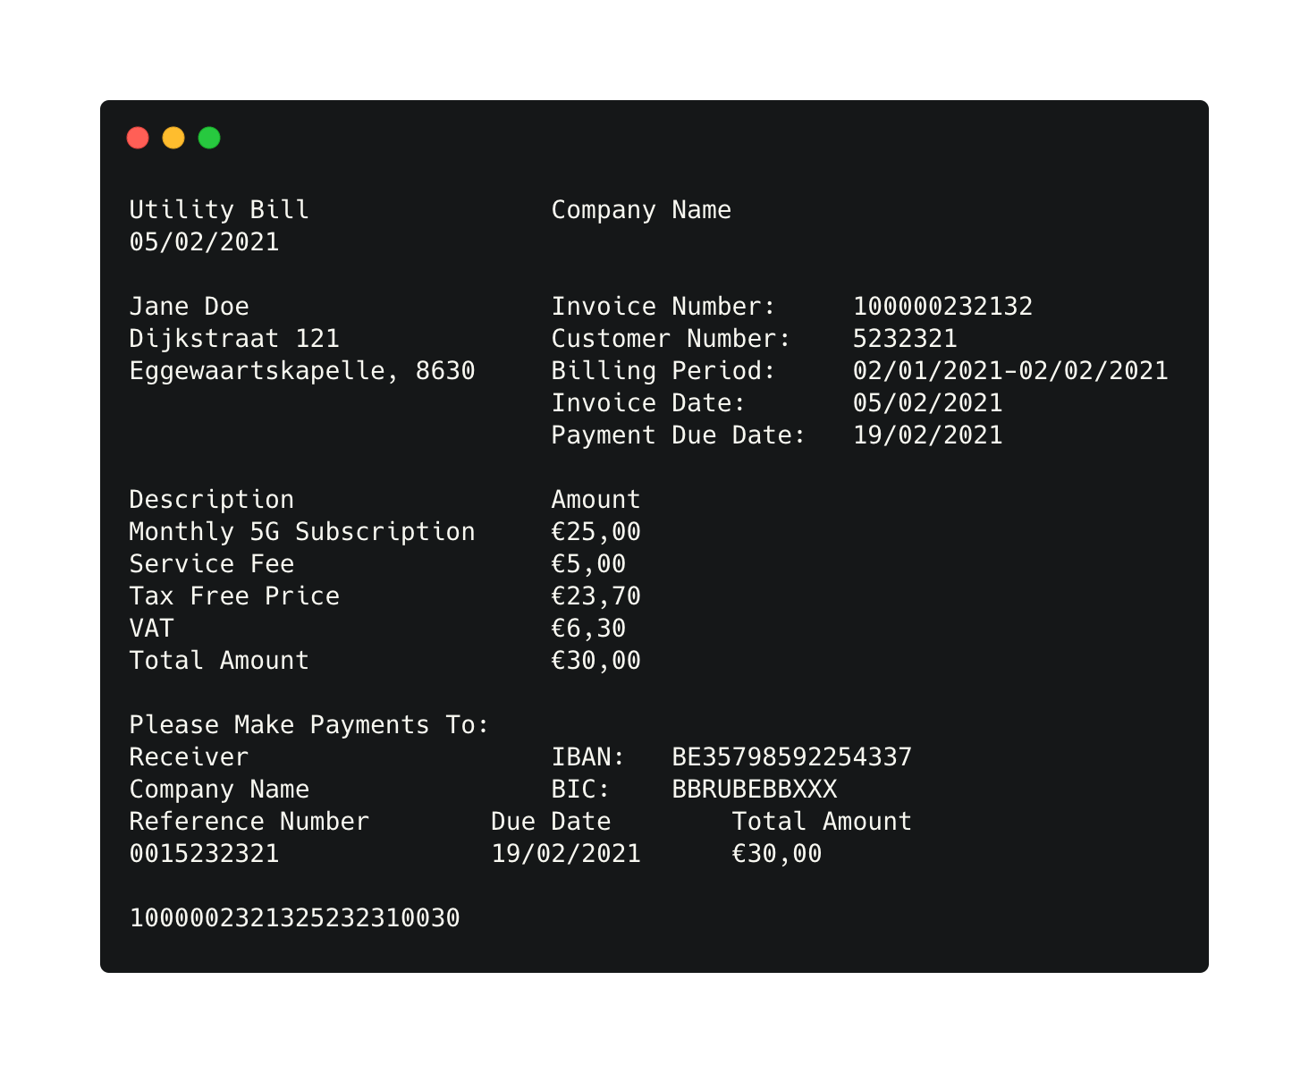Select the "Utility Bill" heading text
Image resolution: width=1309 pixels, height=1073 pixels.
219,209
